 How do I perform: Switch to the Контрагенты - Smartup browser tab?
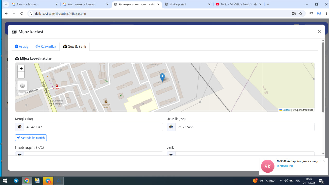(85, 4)
